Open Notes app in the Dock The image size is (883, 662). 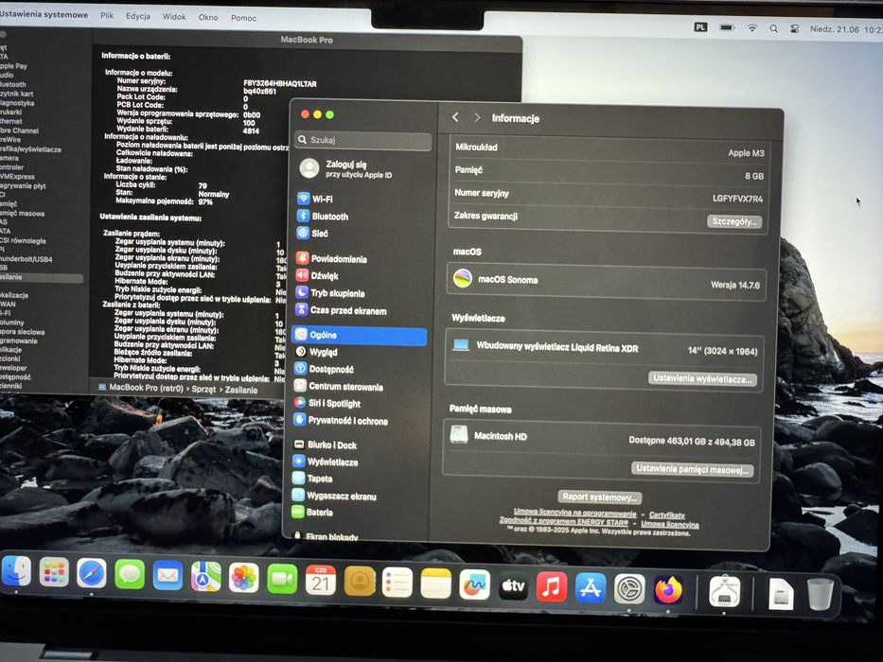[436, 584]
